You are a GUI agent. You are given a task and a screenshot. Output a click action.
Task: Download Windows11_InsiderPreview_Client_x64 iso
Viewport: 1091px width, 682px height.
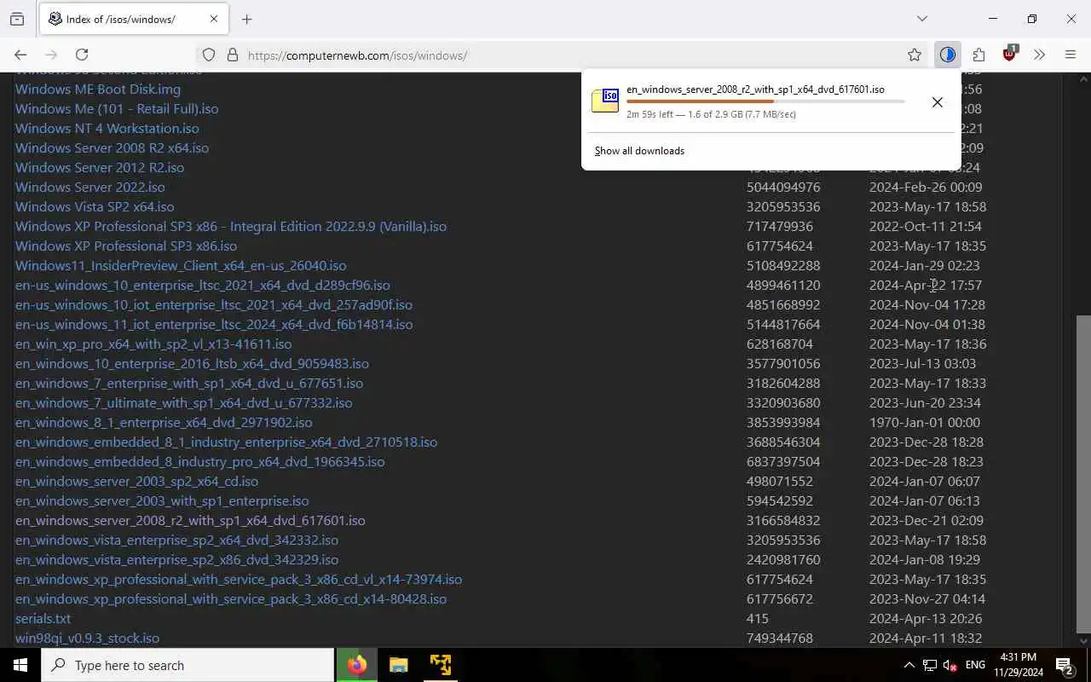pyautogui.click(x=181, y=265)
